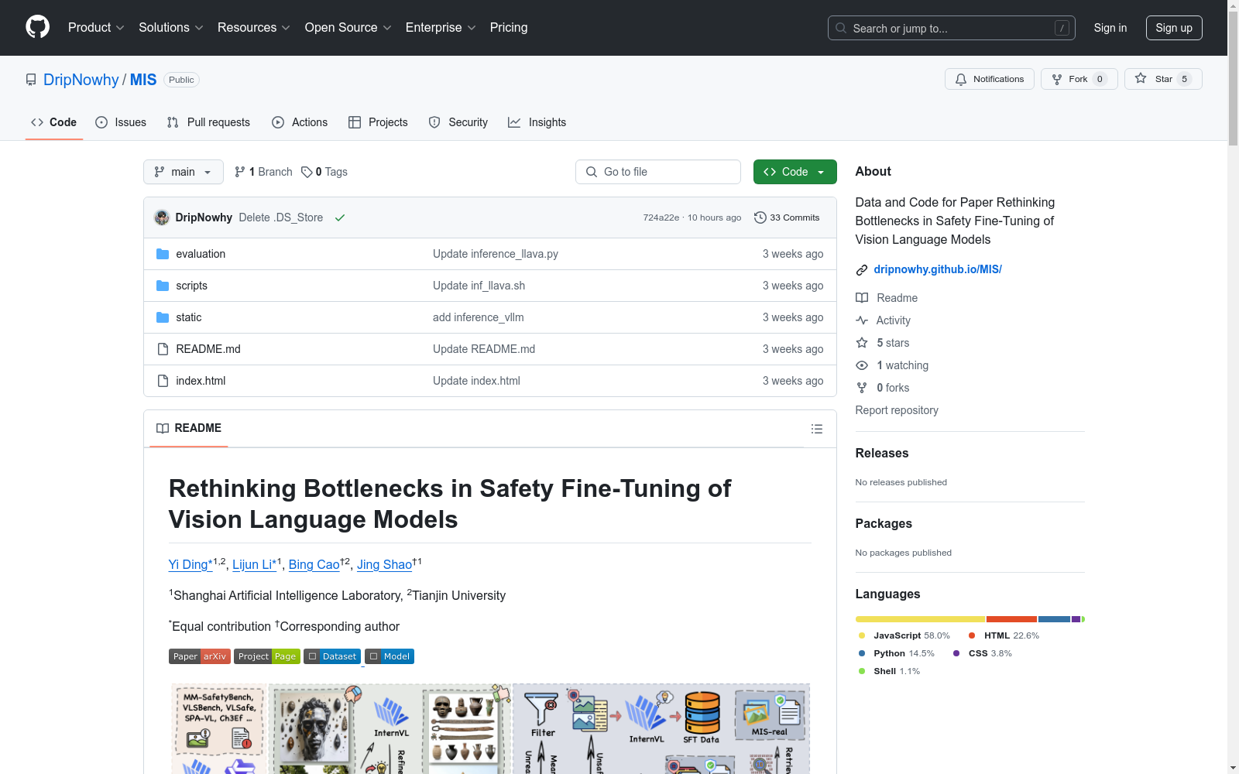Image resolution: width=1239 pixels, height=774 pixels.
Task: Click the magnifier icon in Go to file
Action: (x=592, y=172)
